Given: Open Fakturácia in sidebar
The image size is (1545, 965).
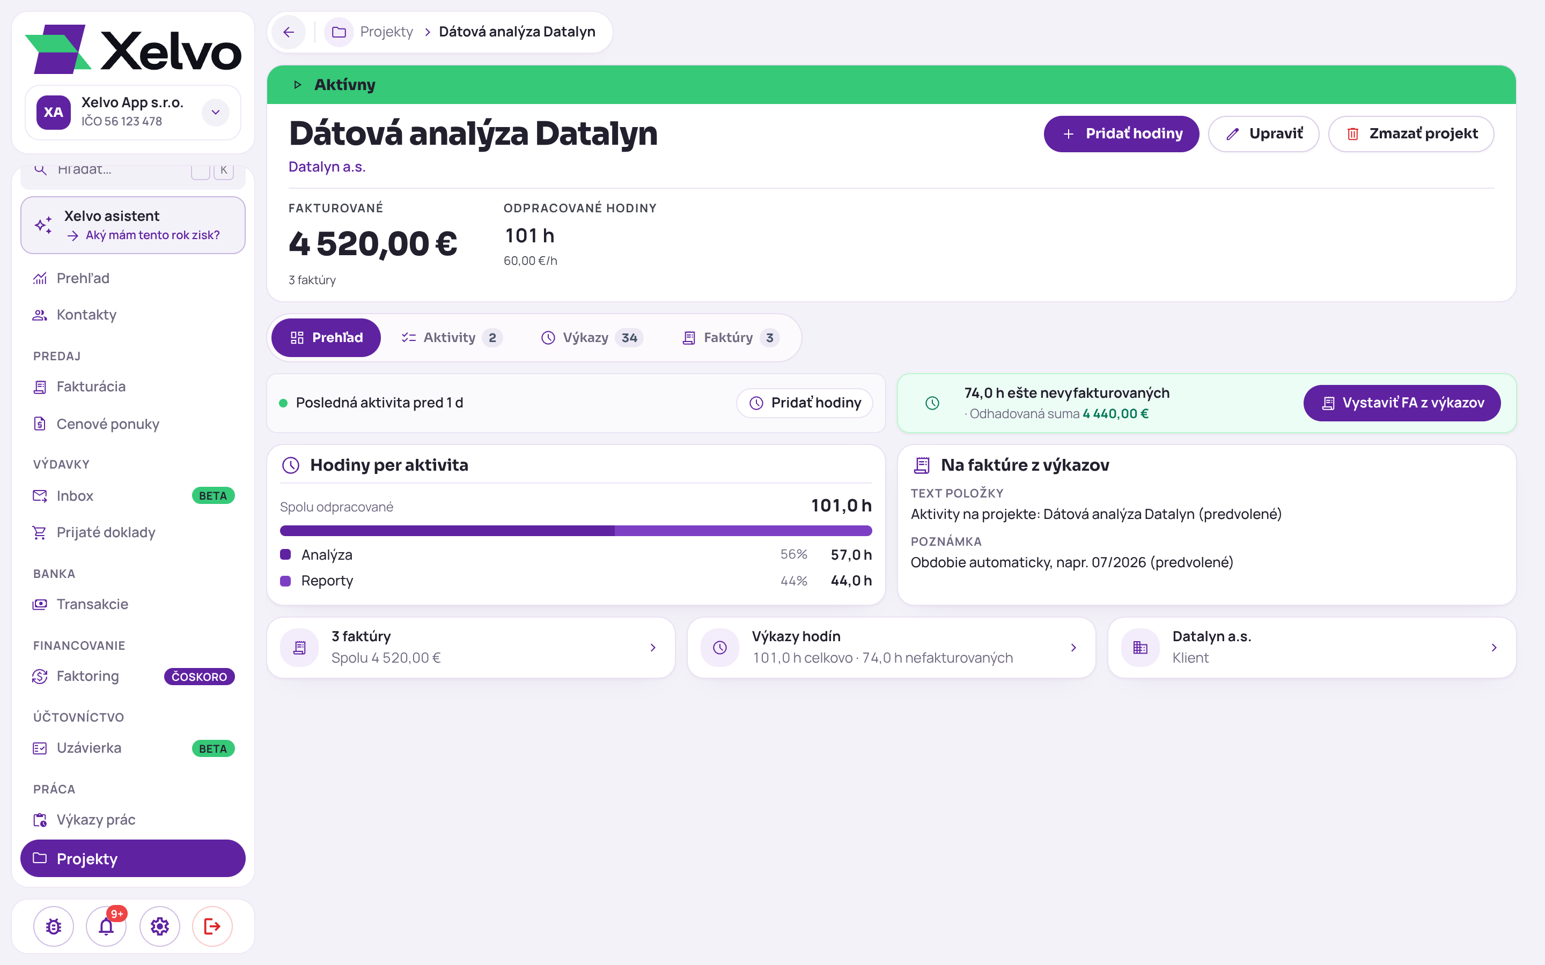Looking at the screenshot, I should coord(133,387).
